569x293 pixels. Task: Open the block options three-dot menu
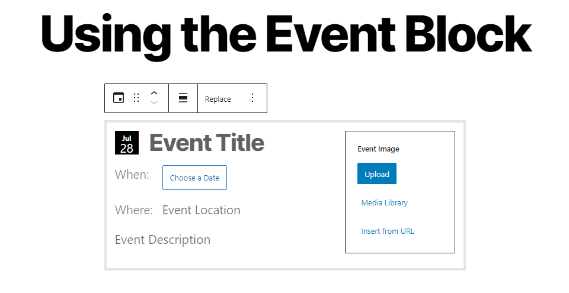(252, 98)
